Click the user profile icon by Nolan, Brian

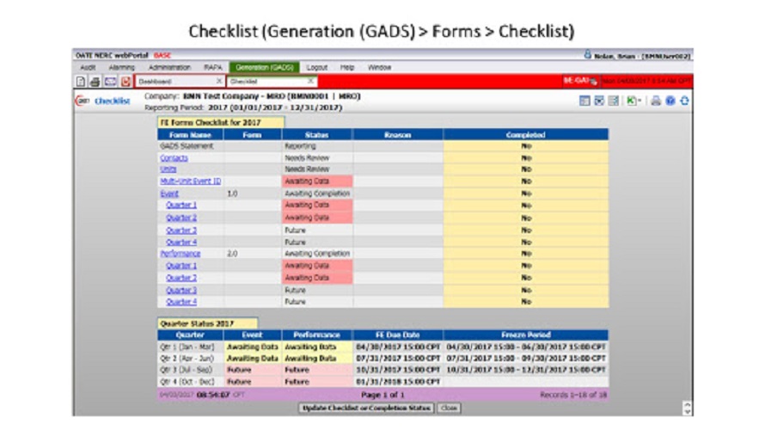[587, 55]
